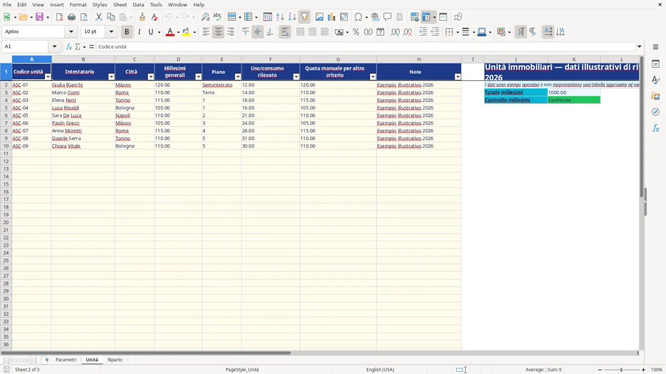The image size is (666, 374).
Task: Click the Intestatario header cell
Action: tap(83, 72)
